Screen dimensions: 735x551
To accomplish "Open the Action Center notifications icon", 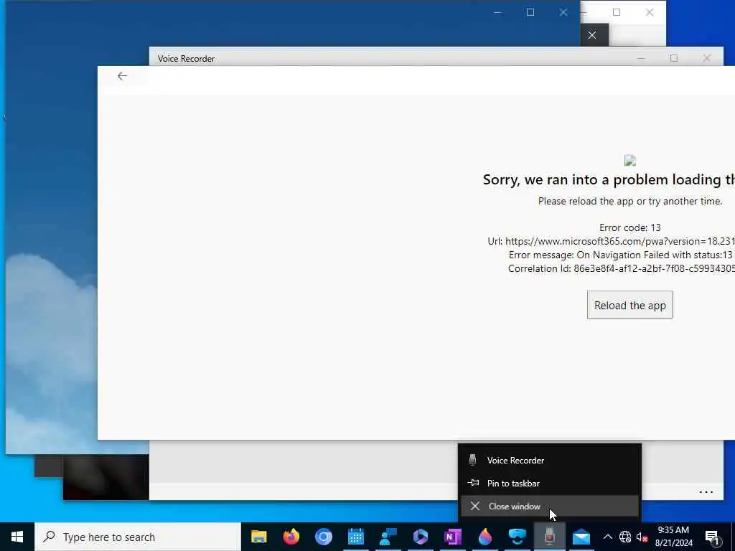I will coord(712,537).
